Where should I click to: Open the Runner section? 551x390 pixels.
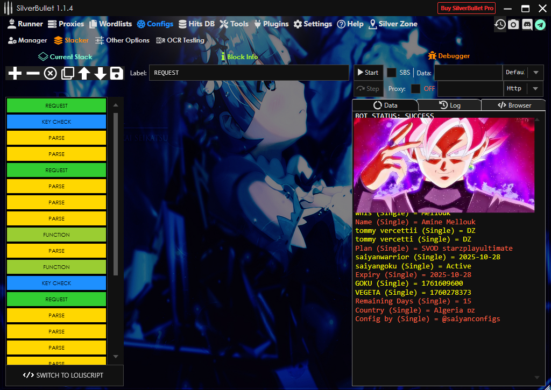25,24
